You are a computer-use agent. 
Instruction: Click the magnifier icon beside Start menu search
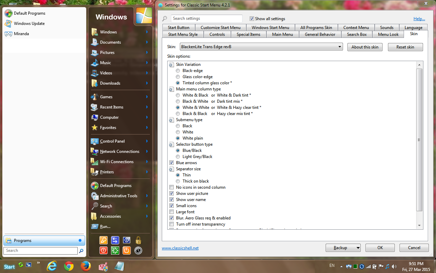point(81,251)
